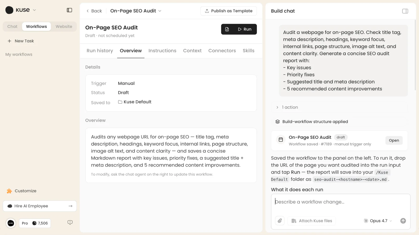Click the plus icon beside New Task
Viewport: 419px width, 235px height.
pos(9,41)
